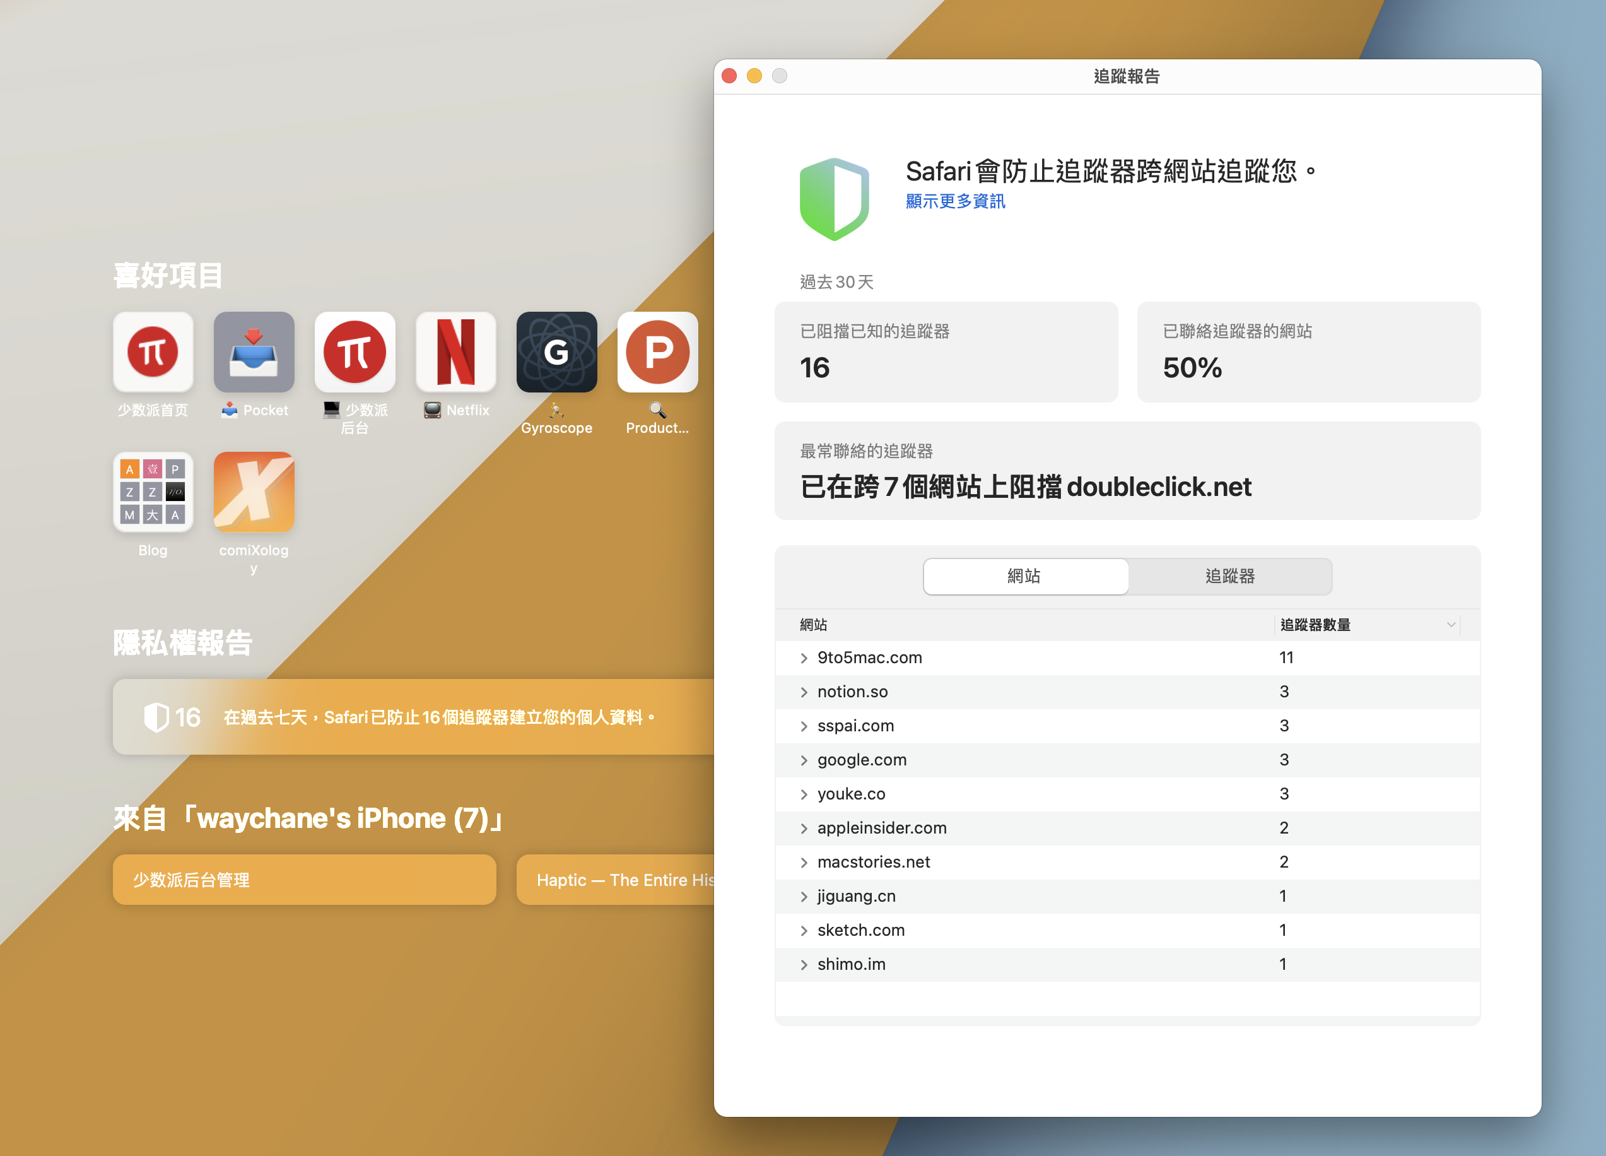Image resolution: width=1606 pixels, height=1156 pixels.
Task: Open the Netflix favorite icon
Action: click(x=455, y=352)
